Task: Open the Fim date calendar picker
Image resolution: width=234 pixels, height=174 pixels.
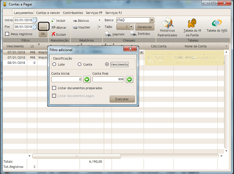Action: tap(35, 27)
